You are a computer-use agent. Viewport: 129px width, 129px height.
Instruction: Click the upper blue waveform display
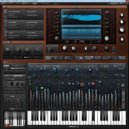point(81,17)
